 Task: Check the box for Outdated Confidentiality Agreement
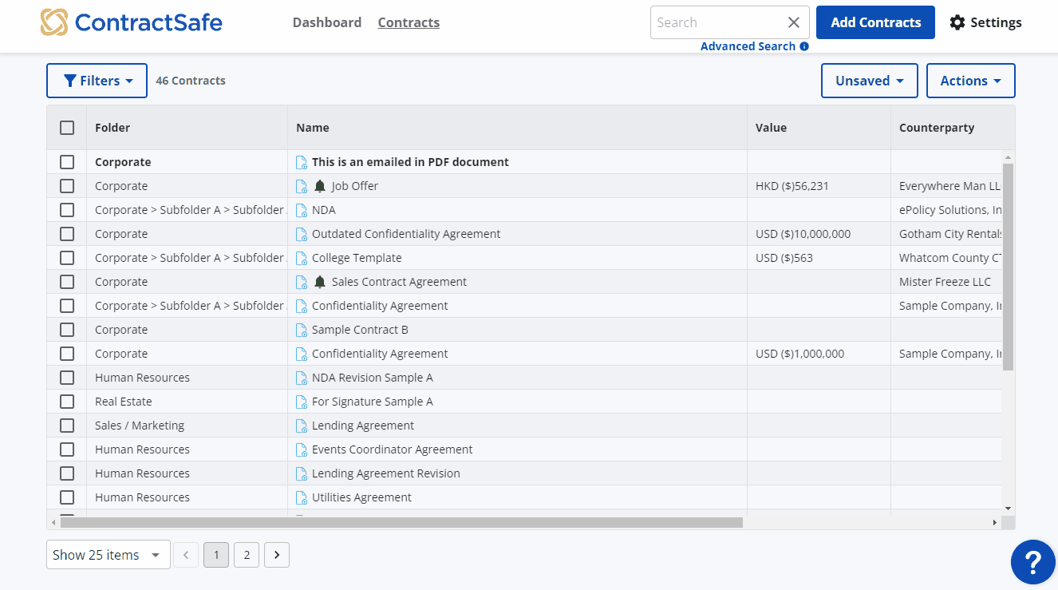67,234
